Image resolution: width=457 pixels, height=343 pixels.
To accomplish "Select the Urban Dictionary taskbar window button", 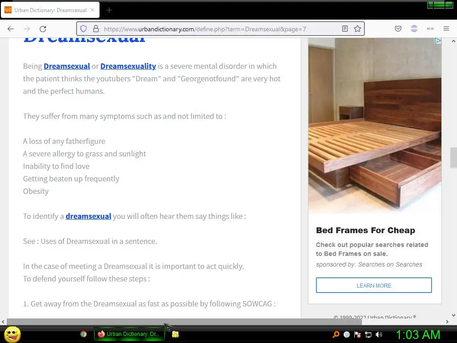I will 129,334.
